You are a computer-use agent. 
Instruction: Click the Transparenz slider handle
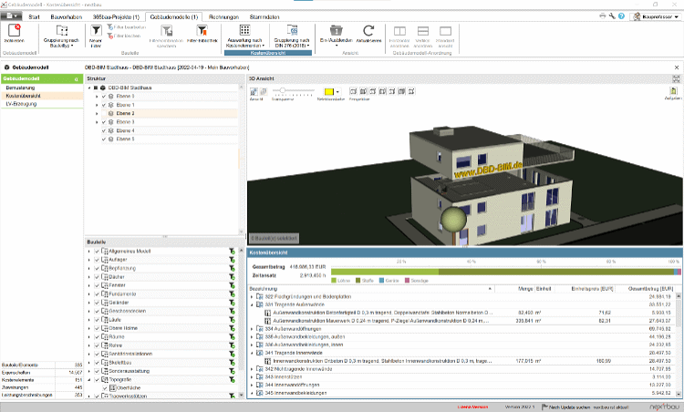283,90
